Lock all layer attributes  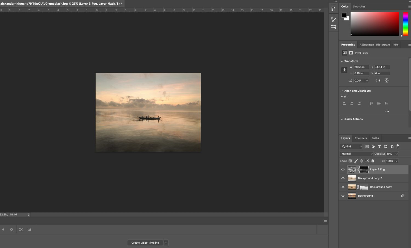click(373, 161)
